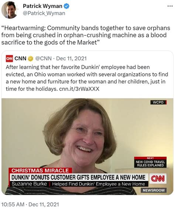Click the New Covid Travel Rules Explained box
Viewport: 175px width, 209px height.
tap(150, 162)
